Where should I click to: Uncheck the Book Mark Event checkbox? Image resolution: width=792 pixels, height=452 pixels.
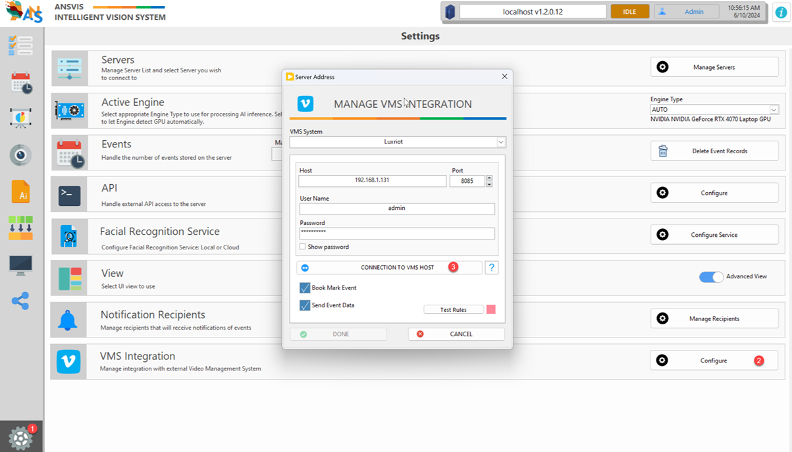coord(305,288)
